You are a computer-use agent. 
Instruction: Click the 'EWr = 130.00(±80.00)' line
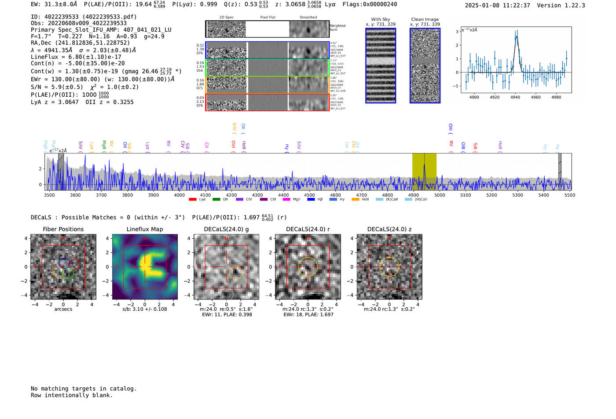pyautogui.click(x=103, y=79)
